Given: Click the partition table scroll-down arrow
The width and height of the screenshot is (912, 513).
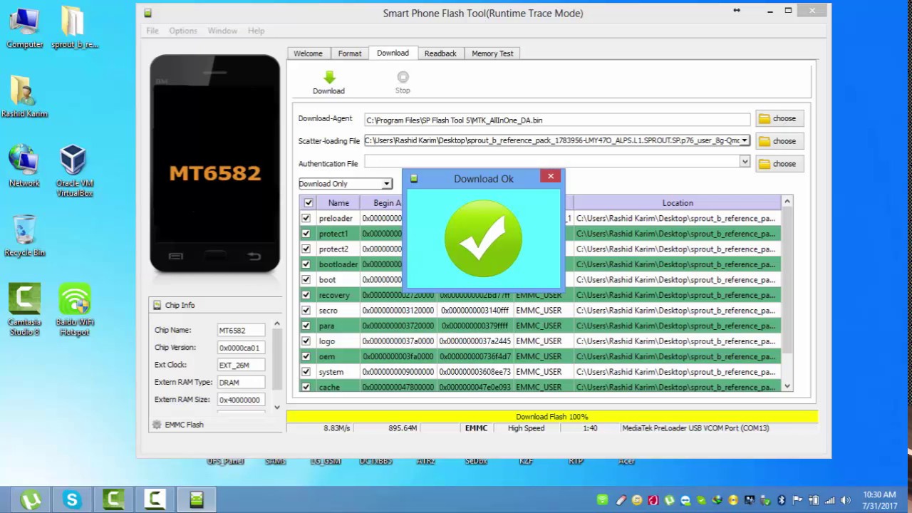Looking at the screenshot, I should [x=787, y=386].
